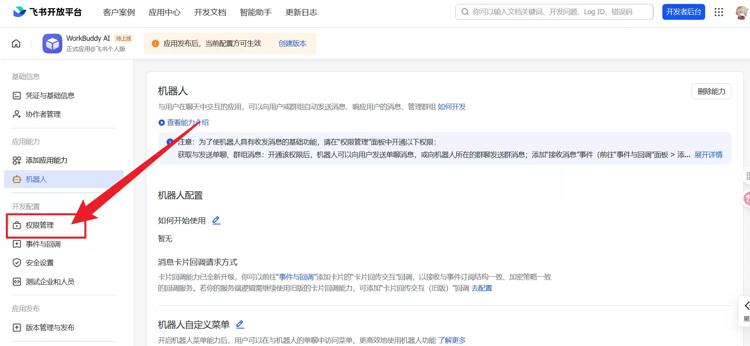Click the 协作者管理 person icon
Viewport: 750px width, 346px height.
[x=17, y=114]
